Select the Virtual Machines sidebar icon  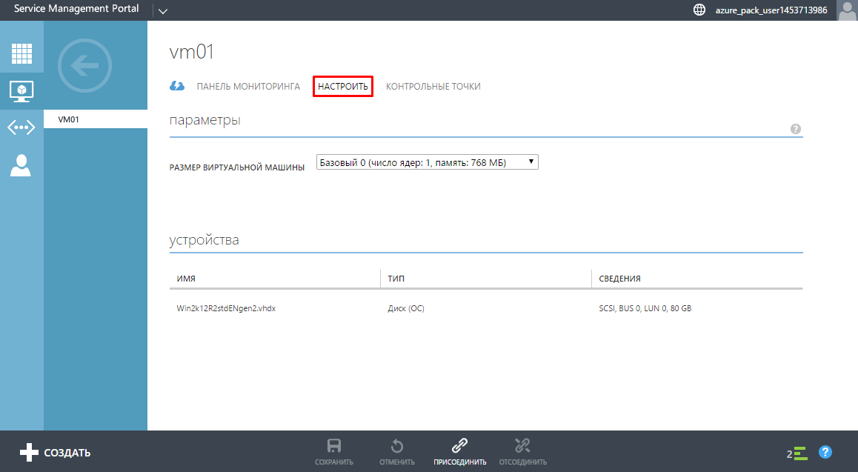coord(21,90)
